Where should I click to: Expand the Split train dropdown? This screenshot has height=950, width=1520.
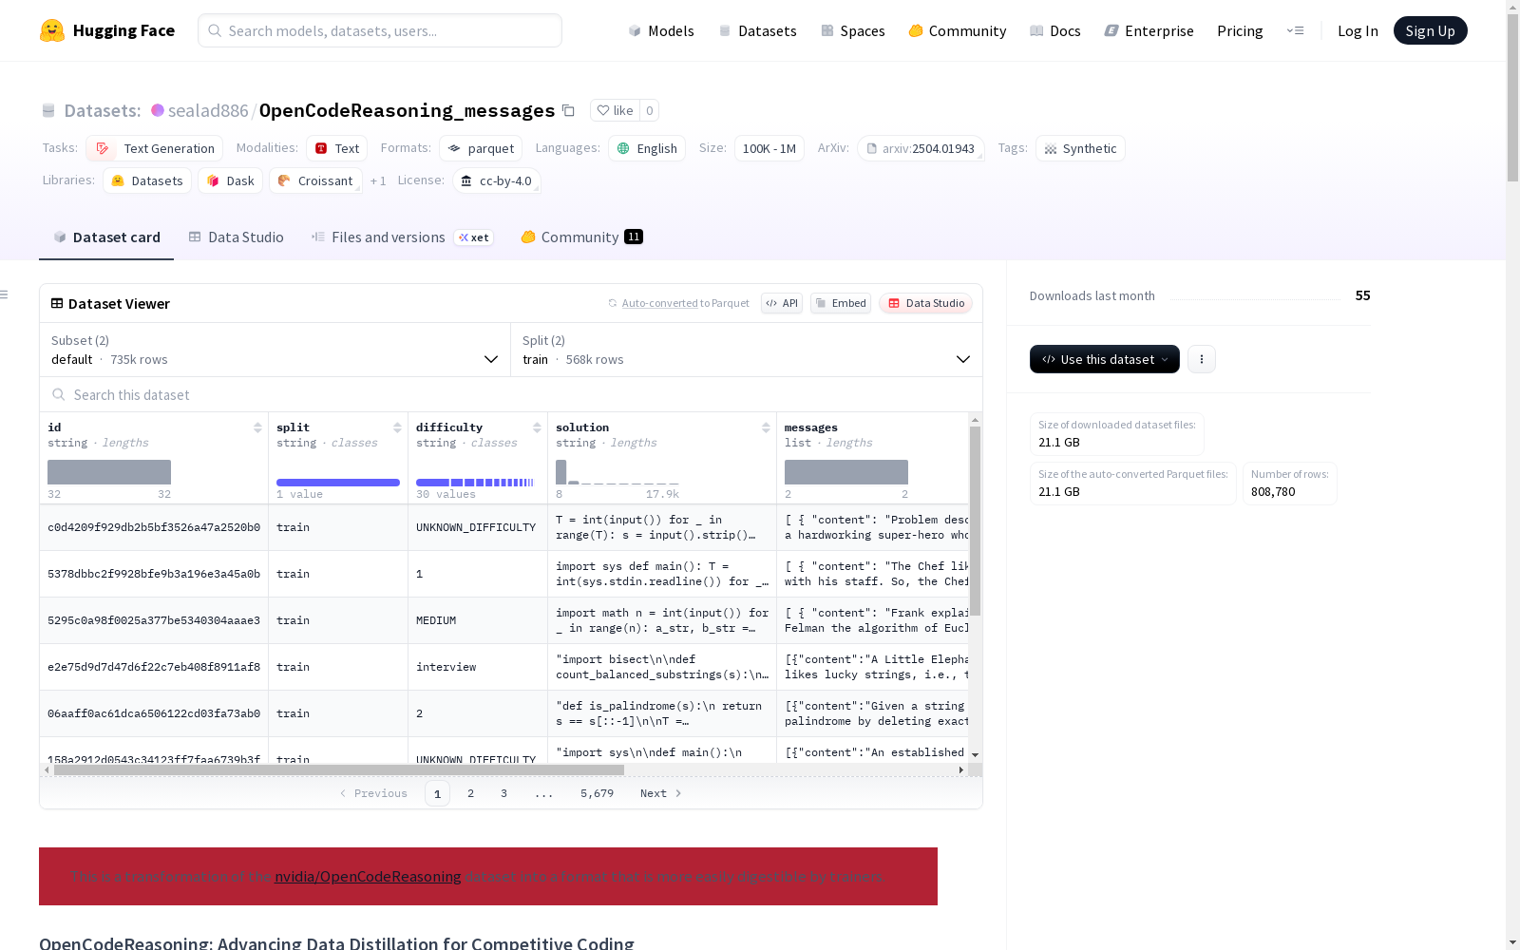click(747, 350)
